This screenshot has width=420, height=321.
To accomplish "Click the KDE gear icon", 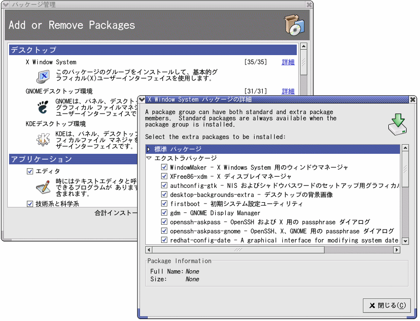I will (43, 139).
